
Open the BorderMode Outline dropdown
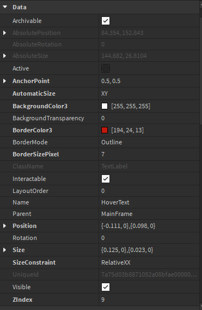149,142
